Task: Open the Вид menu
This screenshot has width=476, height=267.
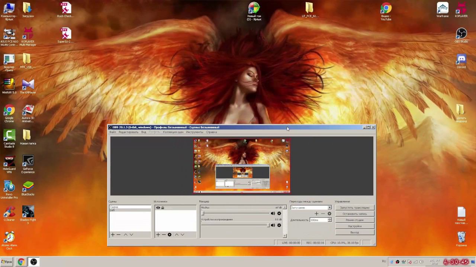Action: 144,132
